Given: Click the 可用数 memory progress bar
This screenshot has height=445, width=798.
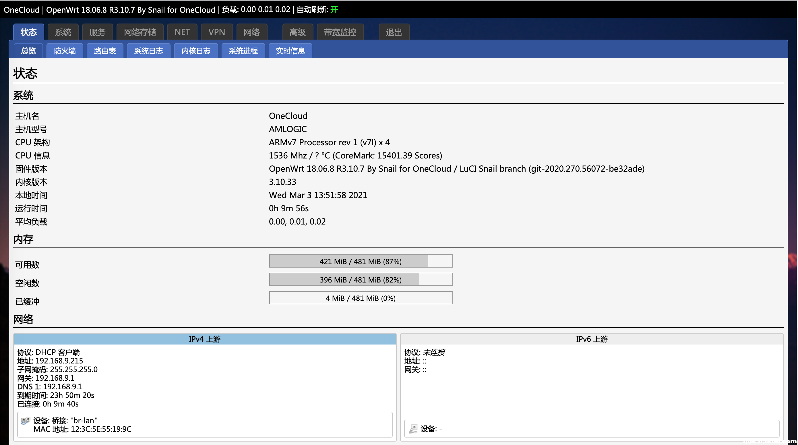Looking at the screenshot, I should (361, 261).
